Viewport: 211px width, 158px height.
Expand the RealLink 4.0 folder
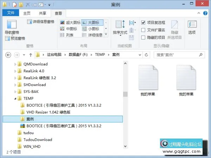pyautogui.click(x=15, y=71)
